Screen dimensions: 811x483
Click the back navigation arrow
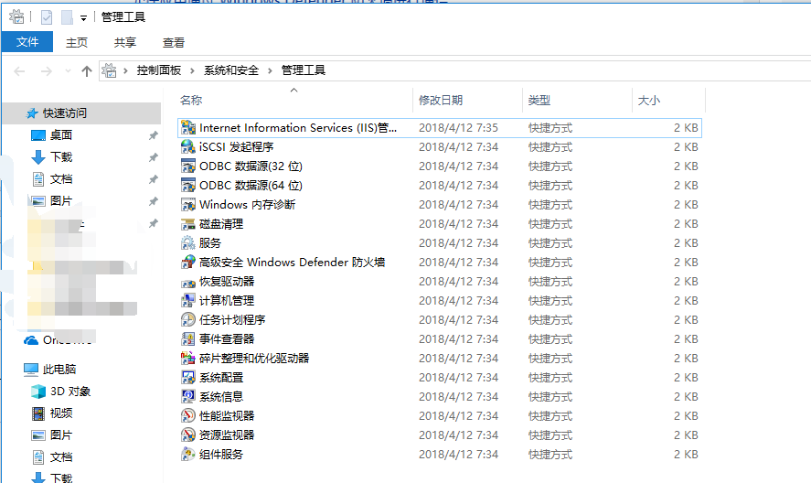(x=19, y=71)
